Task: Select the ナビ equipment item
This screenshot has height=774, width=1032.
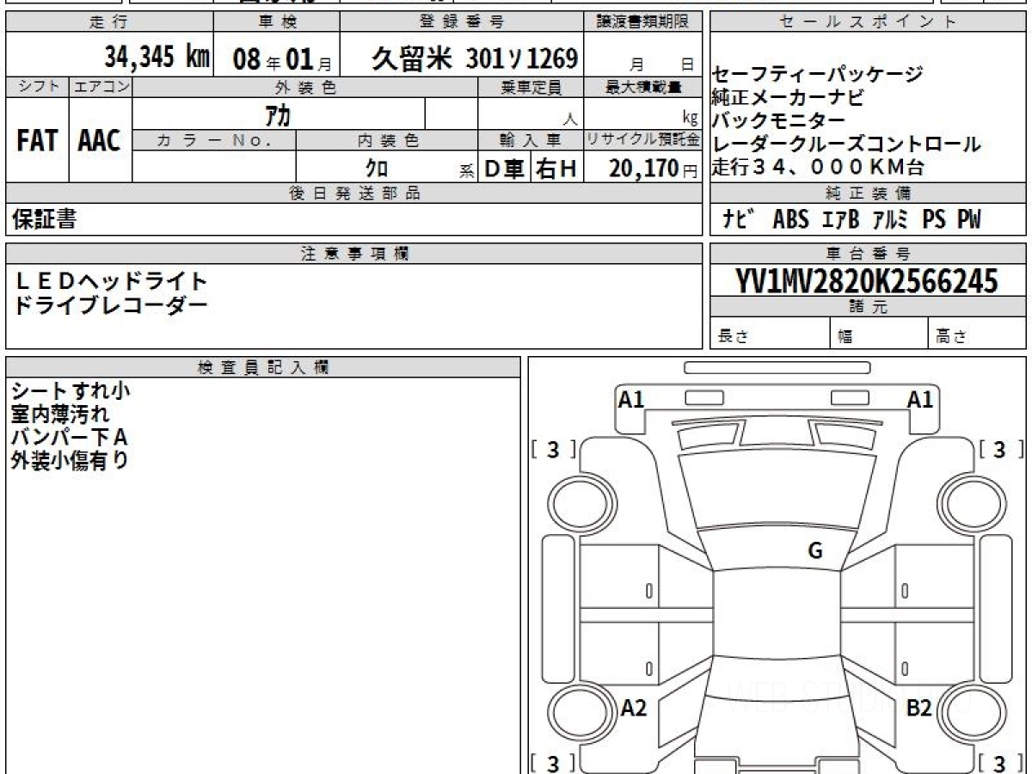Action: click(739, 220)
